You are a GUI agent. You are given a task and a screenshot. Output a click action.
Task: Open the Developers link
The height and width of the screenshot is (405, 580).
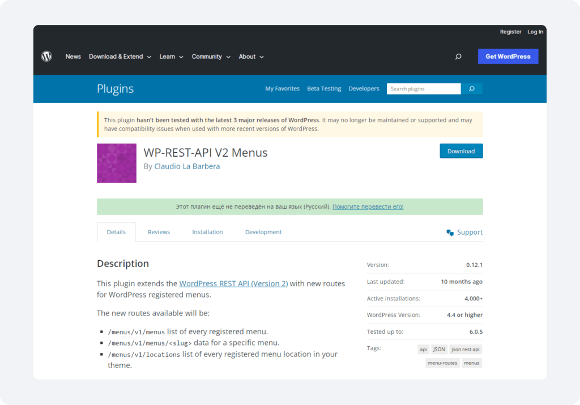pos(364,89)
